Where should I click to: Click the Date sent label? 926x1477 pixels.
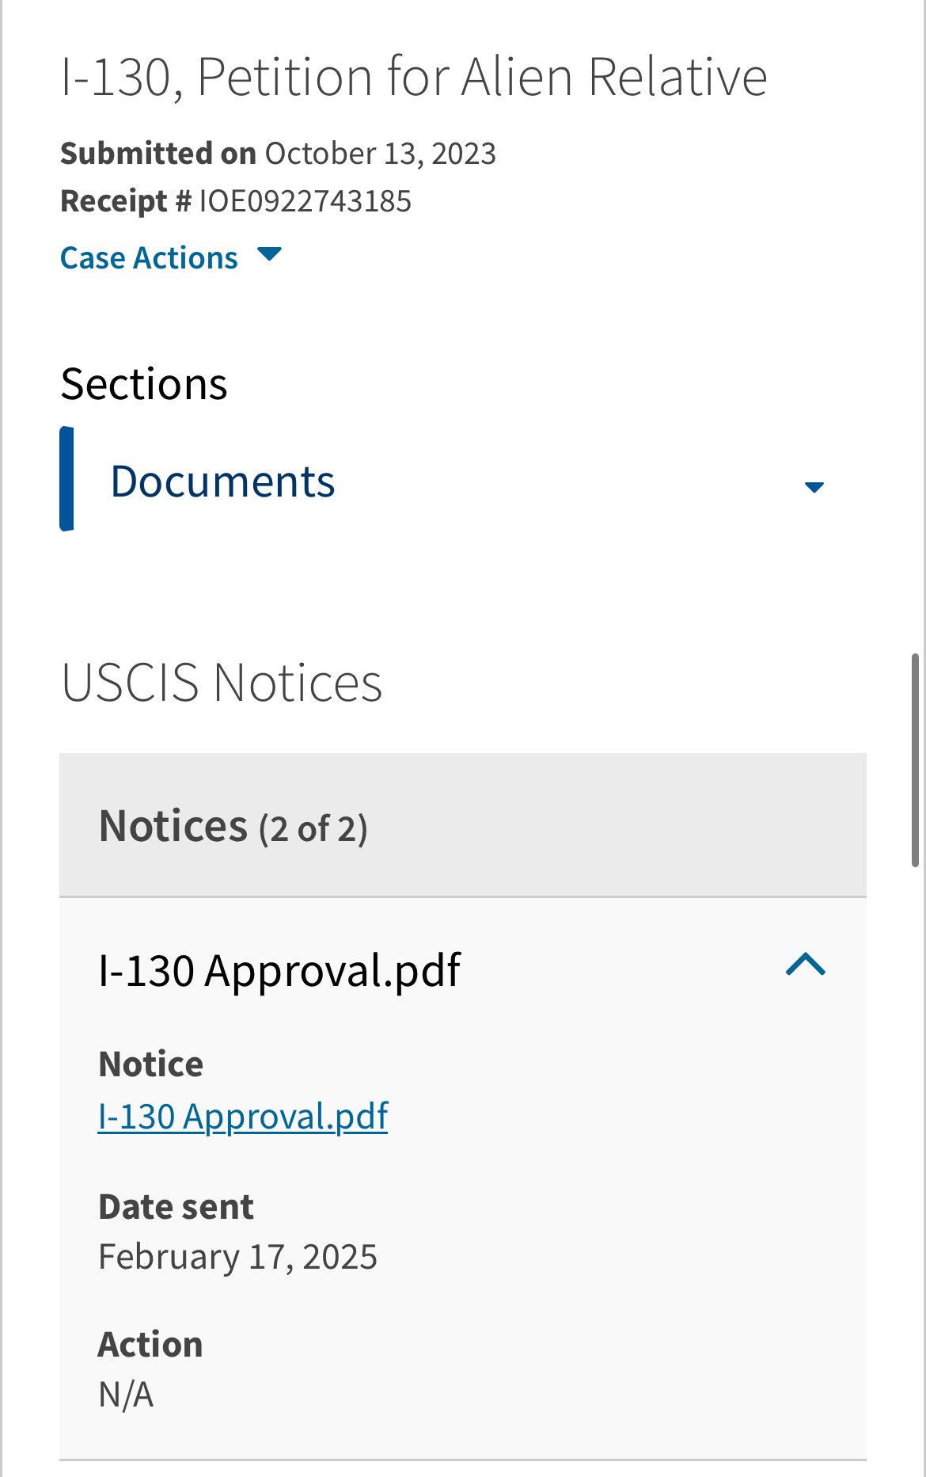tap(176, 1207)
